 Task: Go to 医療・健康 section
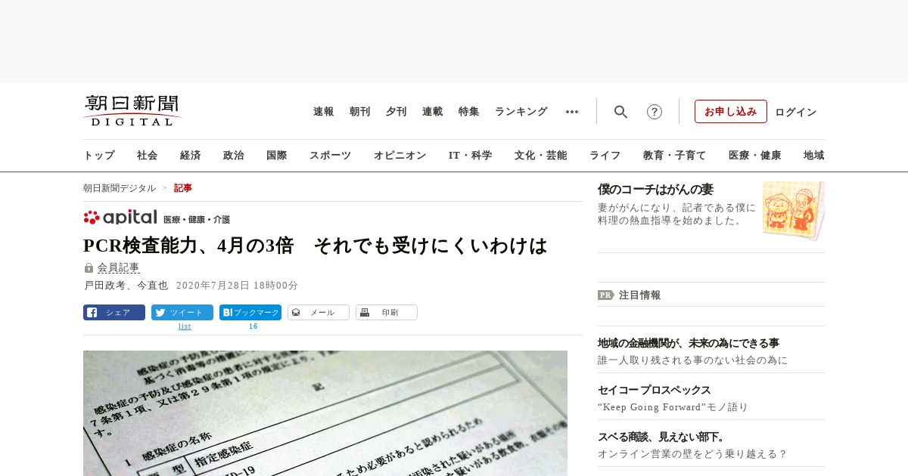(755, 156)
